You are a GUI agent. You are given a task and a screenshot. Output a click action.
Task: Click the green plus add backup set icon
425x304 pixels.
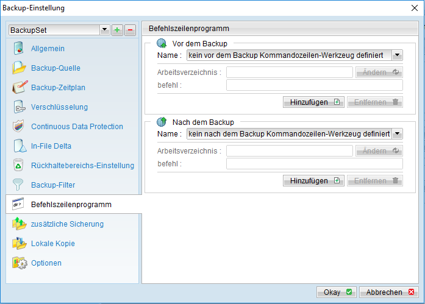coord(117,30)
